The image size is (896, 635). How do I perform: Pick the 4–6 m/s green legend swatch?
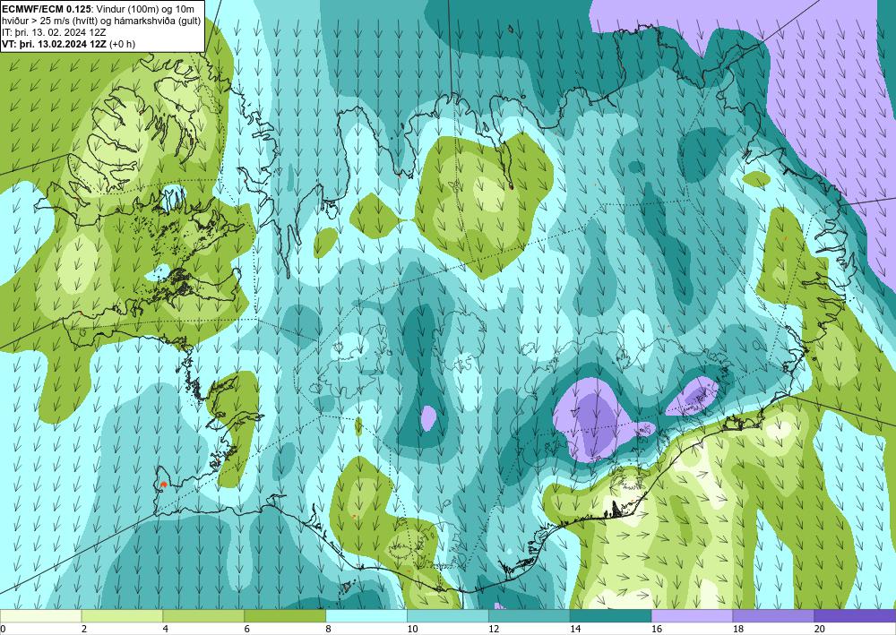tap(203, 615)
